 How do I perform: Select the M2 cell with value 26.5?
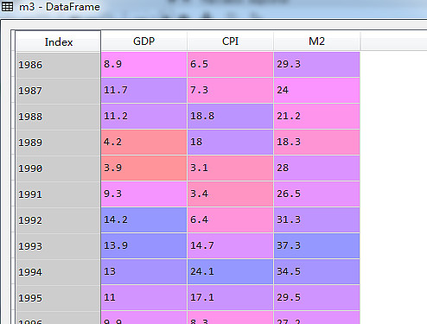(x=316, y=194)
